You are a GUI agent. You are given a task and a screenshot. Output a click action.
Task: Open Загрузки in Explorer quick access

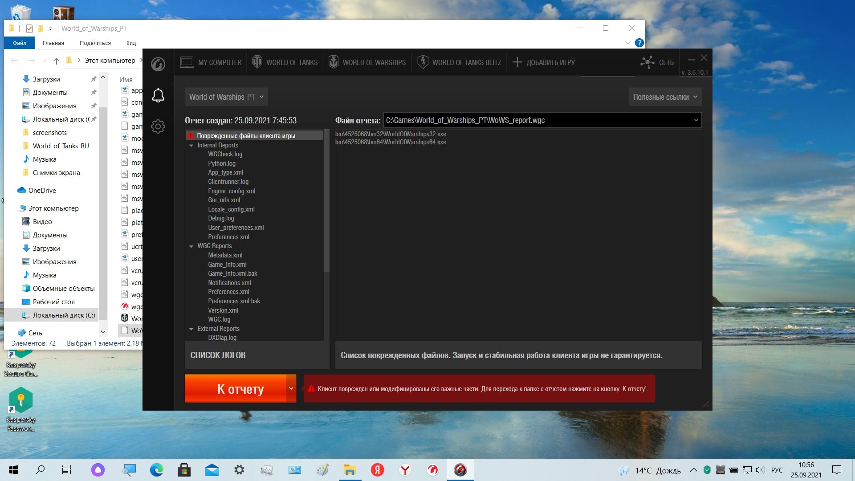(x=46, y=79)
